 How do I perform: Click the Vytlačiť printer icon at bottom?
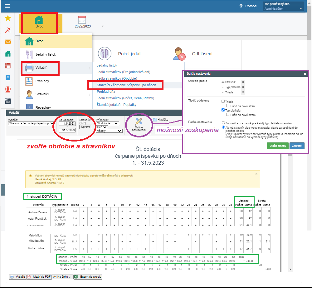[x=12, y=277]
